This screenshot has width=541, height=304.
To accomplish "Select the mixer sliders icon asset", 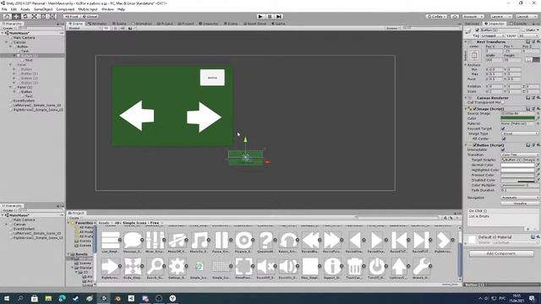I will [155, 240].
